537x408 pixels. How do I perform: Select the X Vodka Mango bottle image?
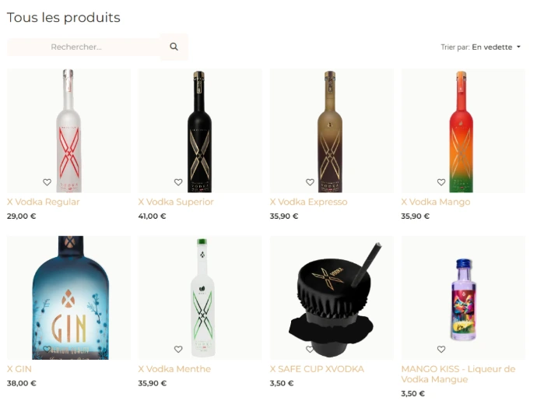tap(463, 131)
